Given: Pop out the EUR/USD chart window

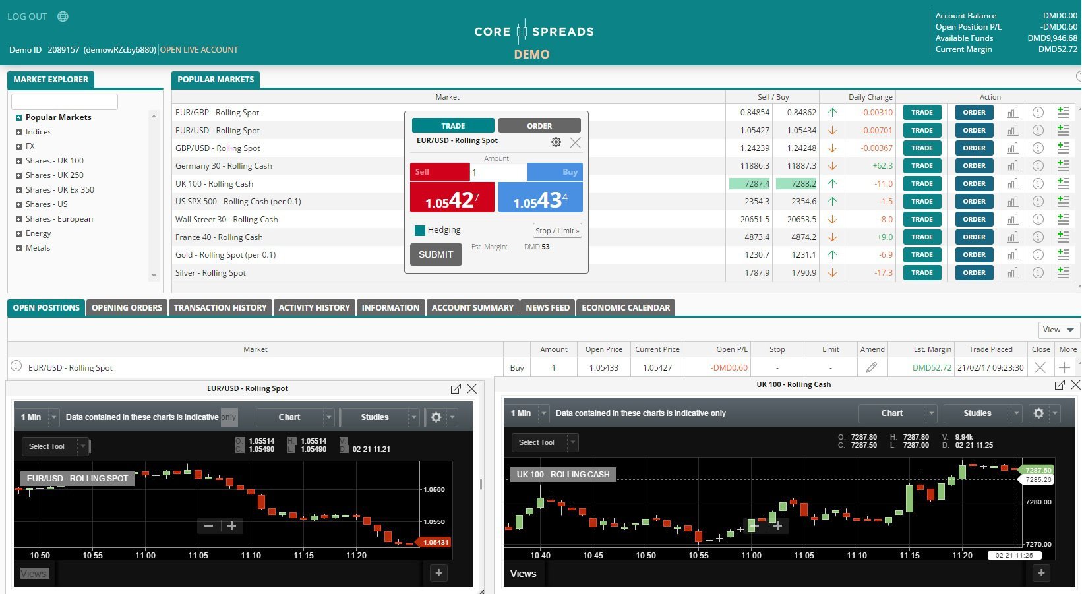Looking at the screenshot, I should (456, 389).
